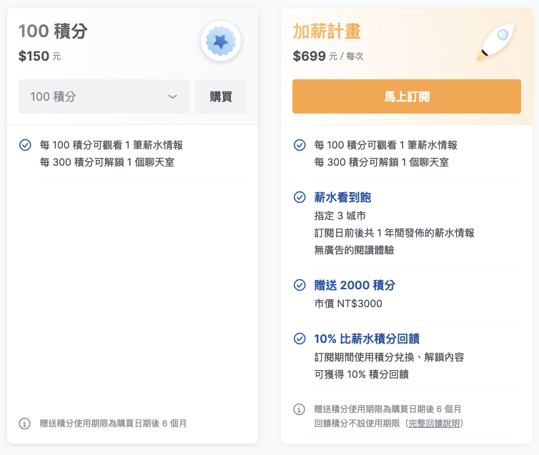Open the 完整回饋說明 link
Screen dimensions: 539x455
pyautogui.click(x=434, y=424)
